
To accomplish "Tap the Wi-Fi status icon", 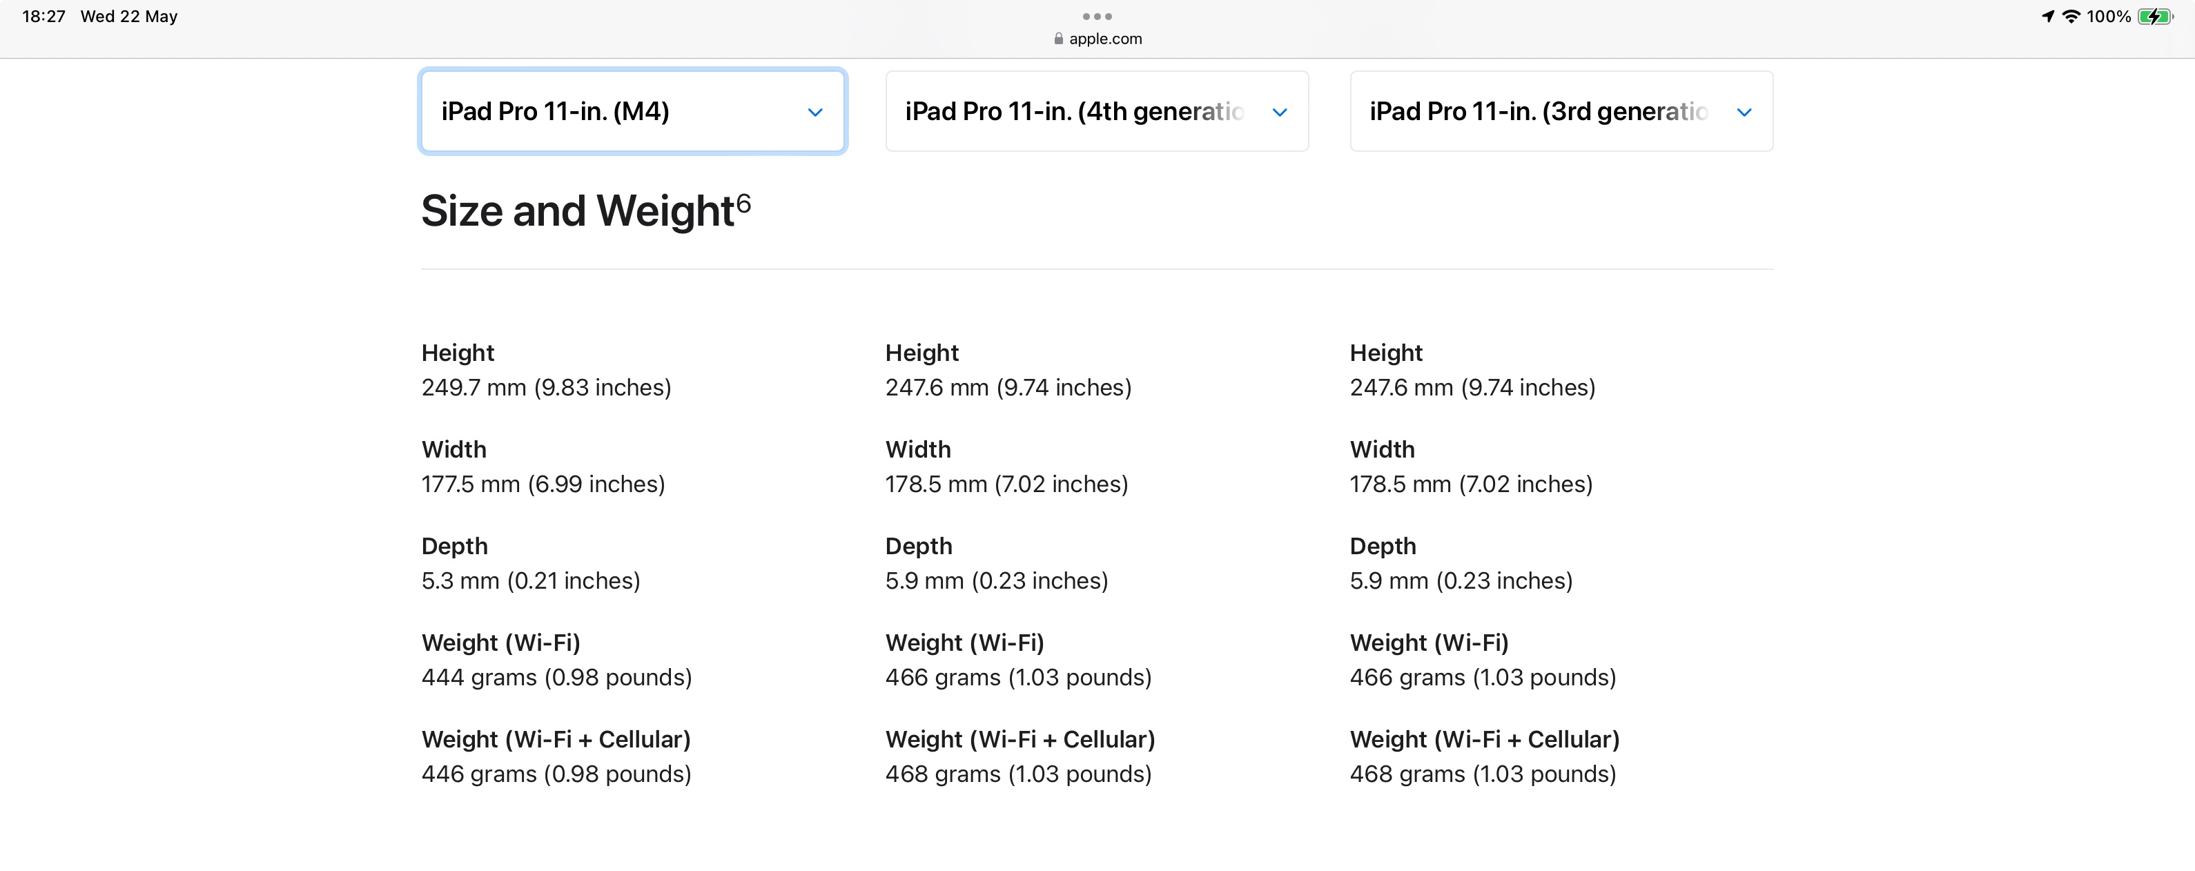I will tap(2071, 16).
